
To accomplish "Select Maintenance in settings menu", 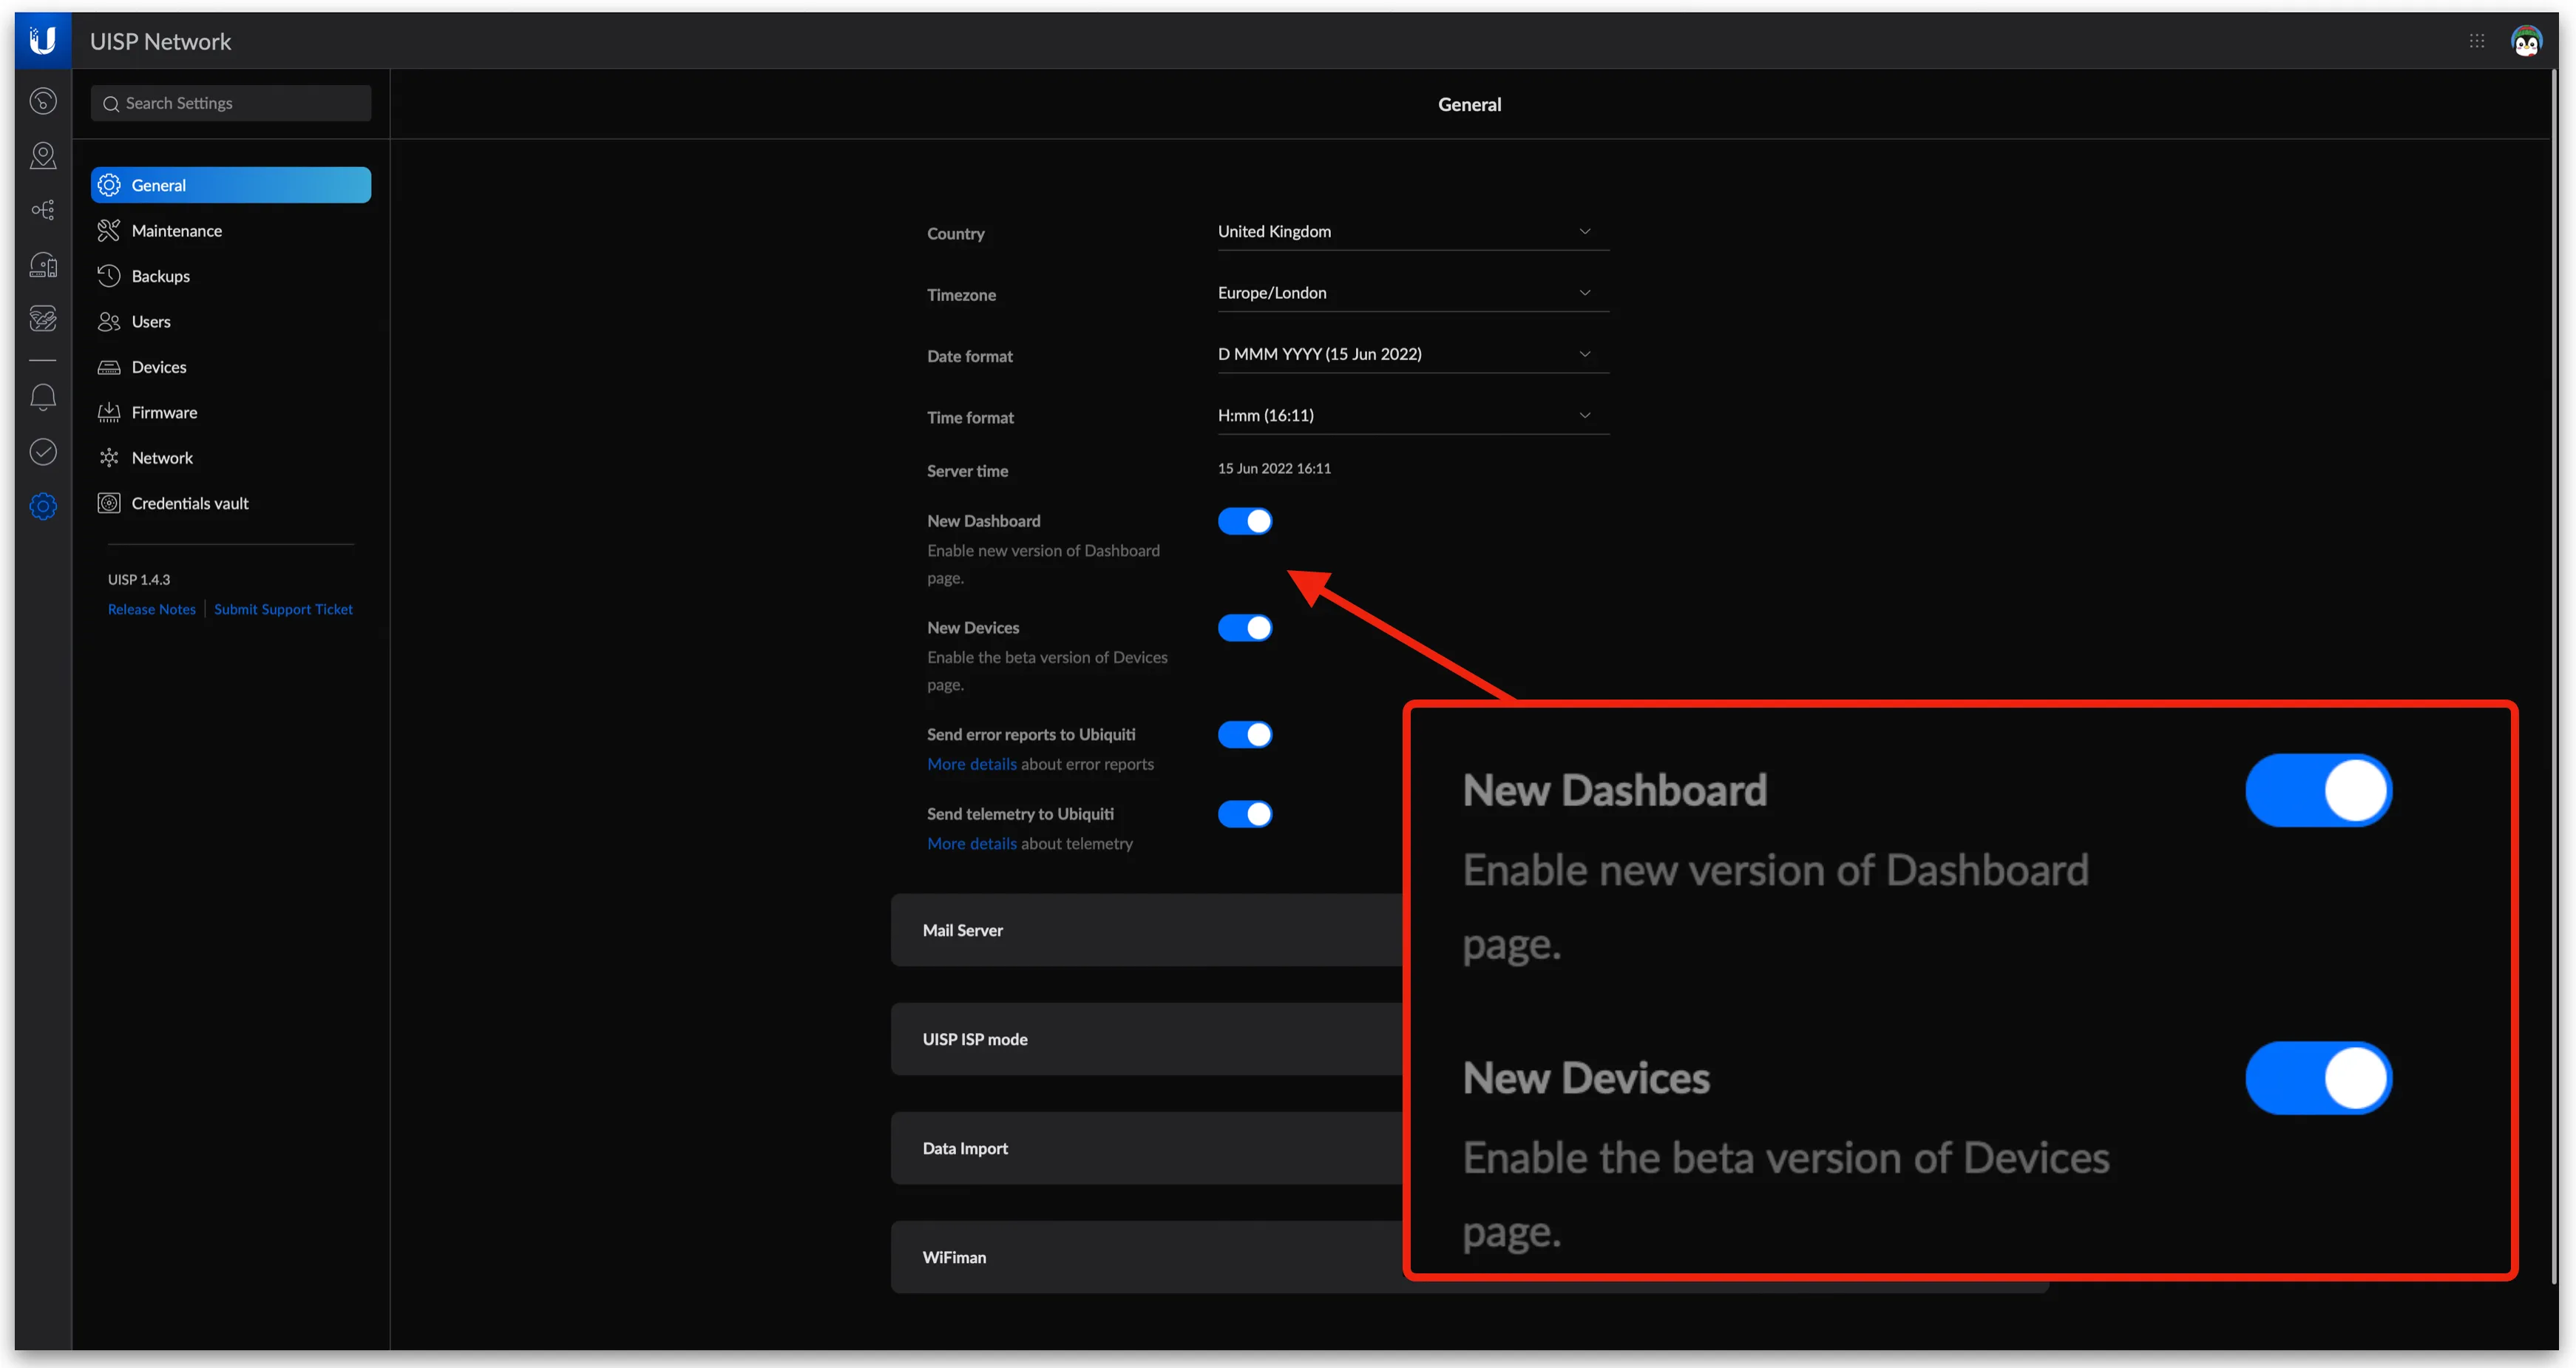I will pos(177,231).
